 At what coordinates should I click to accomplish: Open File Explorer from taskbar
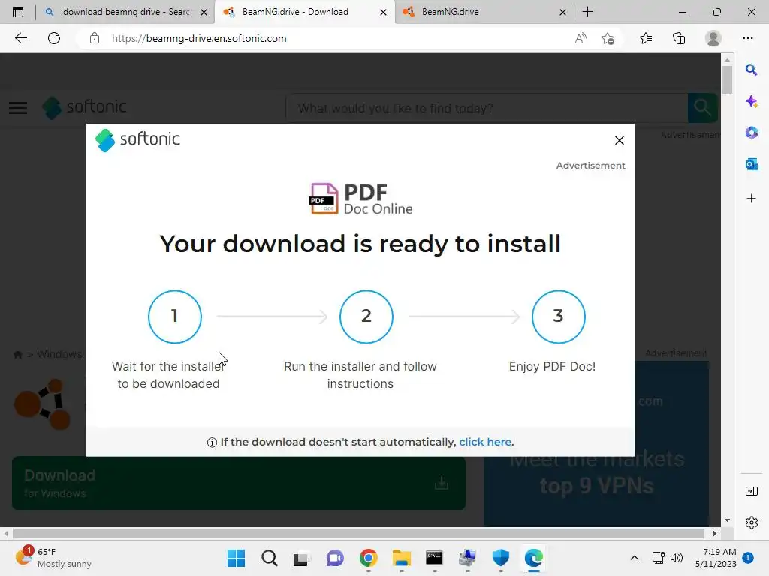coord(401,558)
